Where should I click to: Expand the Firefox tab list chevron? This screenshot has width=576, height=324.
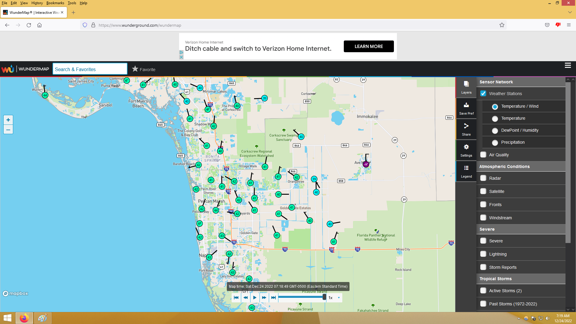click(x=570, y=12)
